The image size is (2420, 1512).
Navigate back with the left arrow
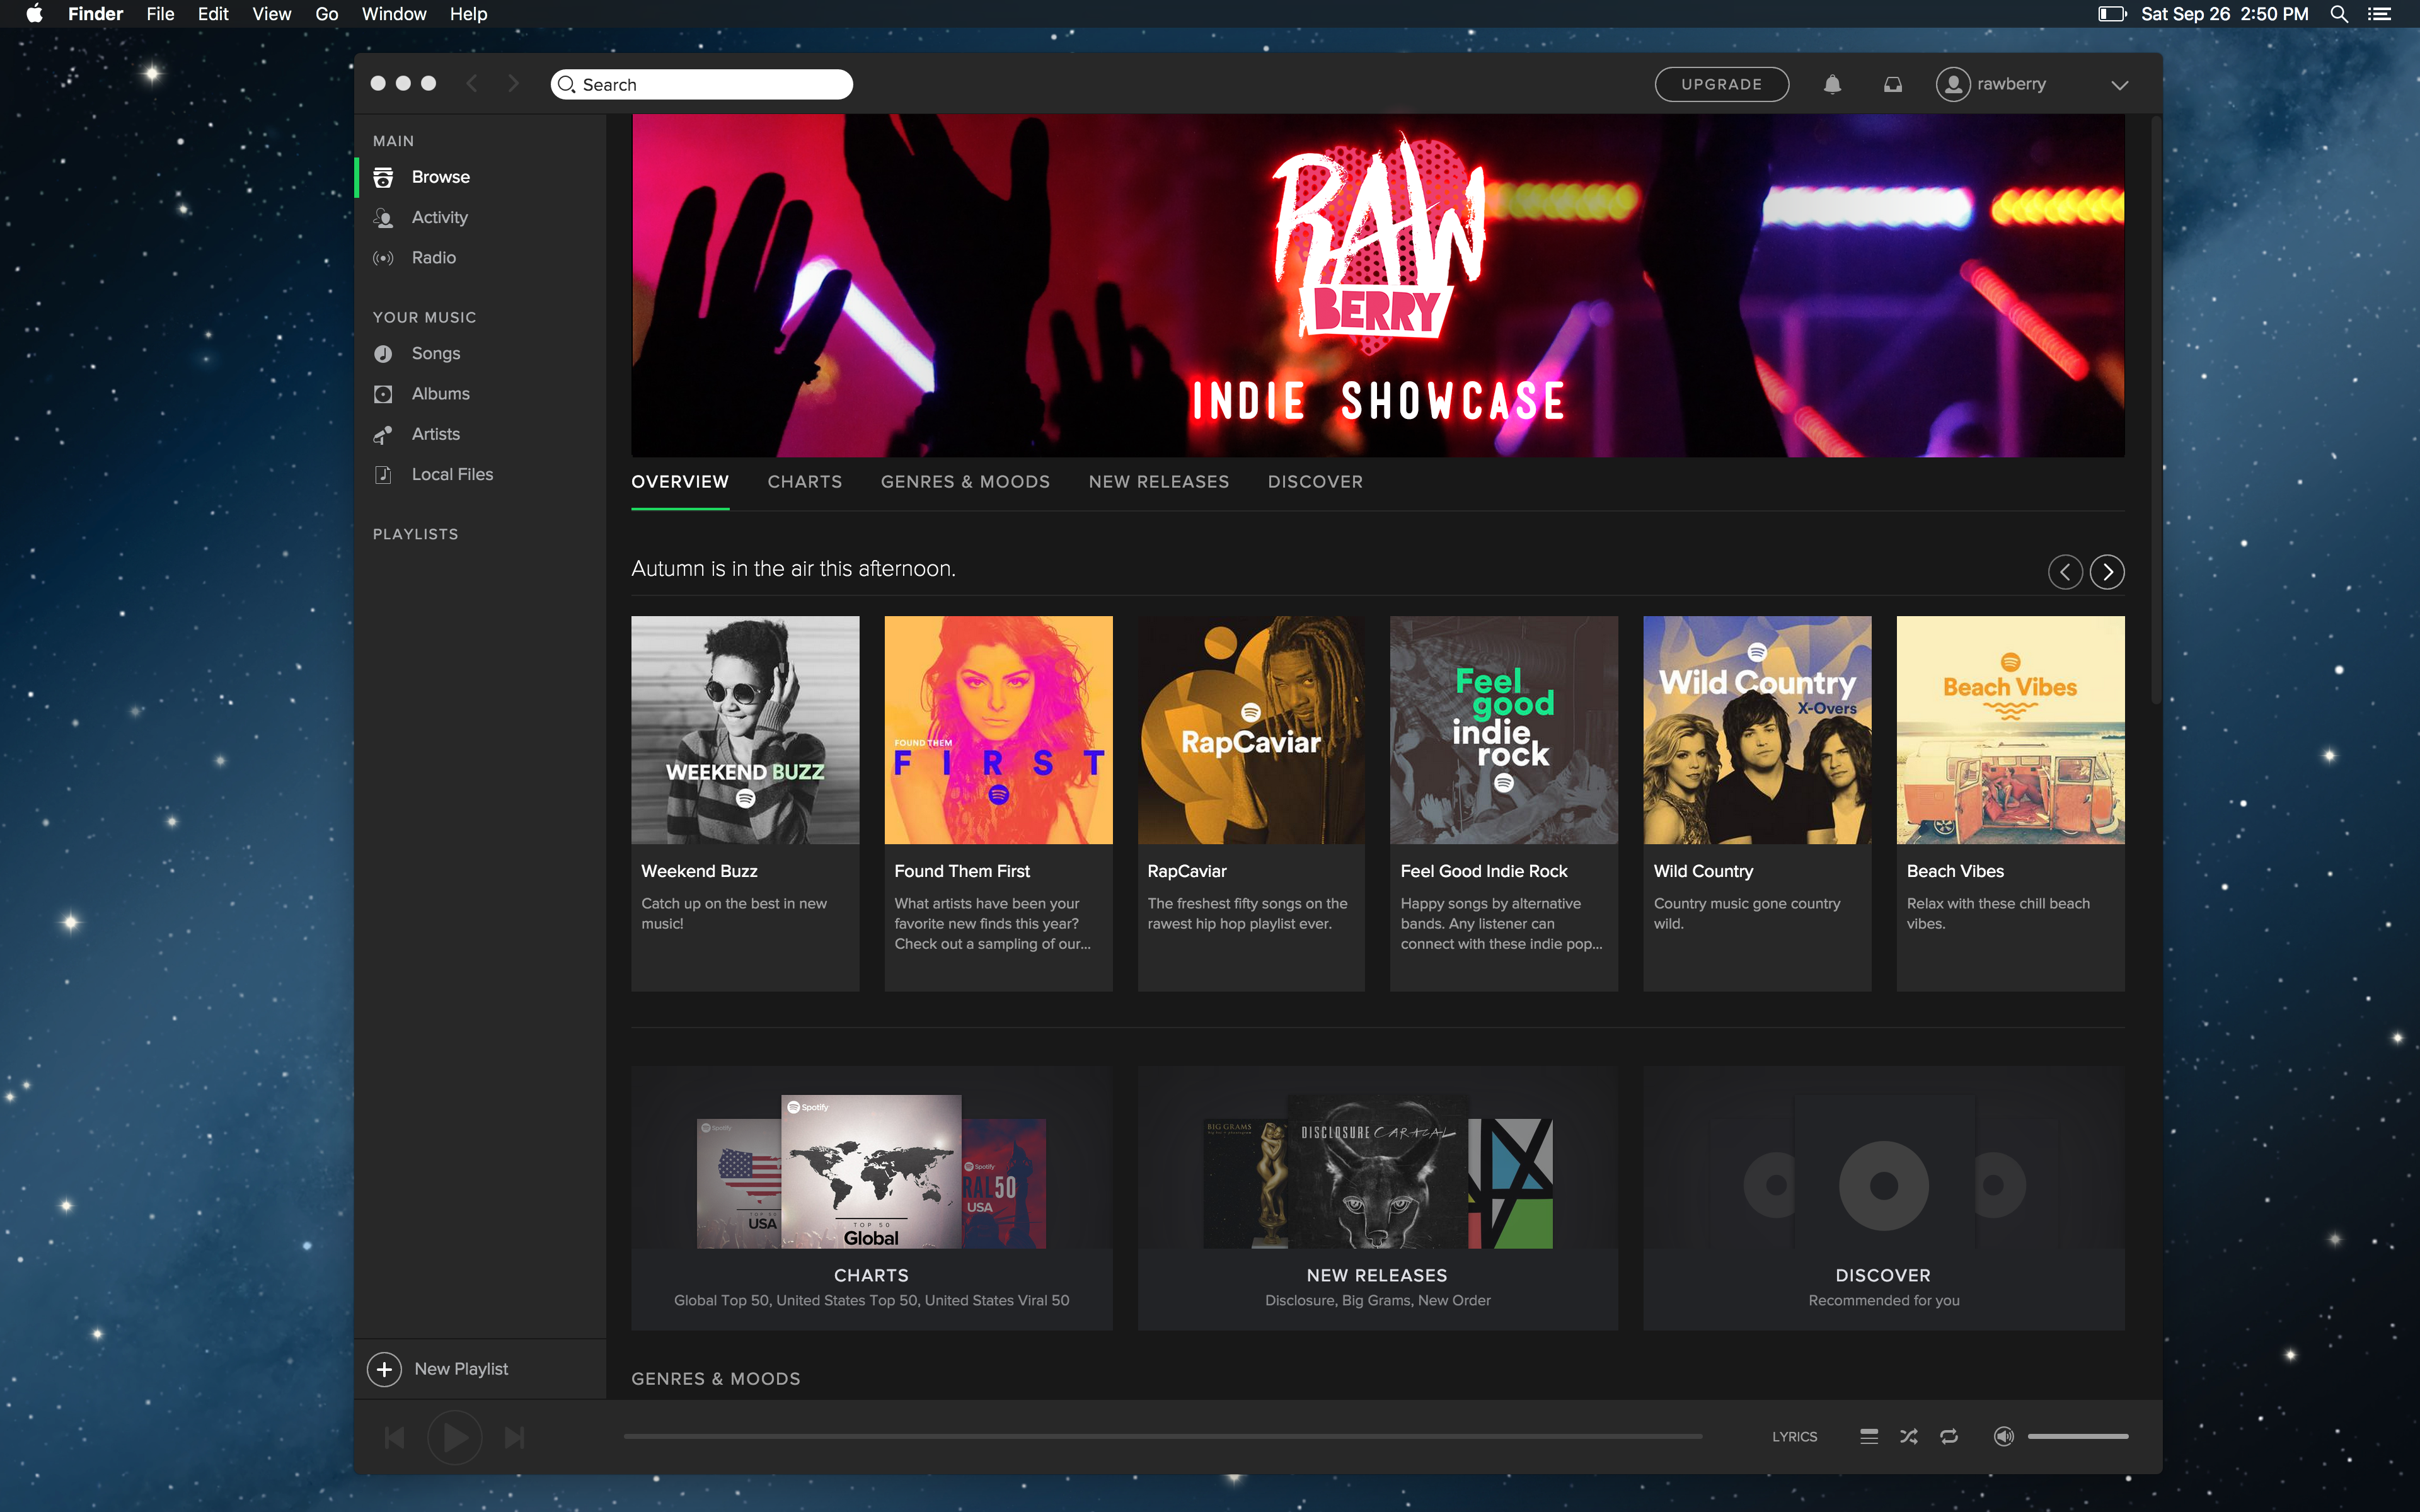coord(472,84)
